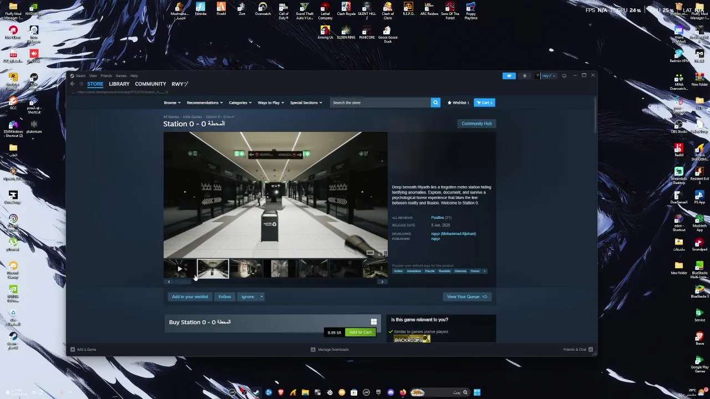Viewport: 710px width, 399px height.
Task: Expand the Browse dropdown
Action: point(172,103)
